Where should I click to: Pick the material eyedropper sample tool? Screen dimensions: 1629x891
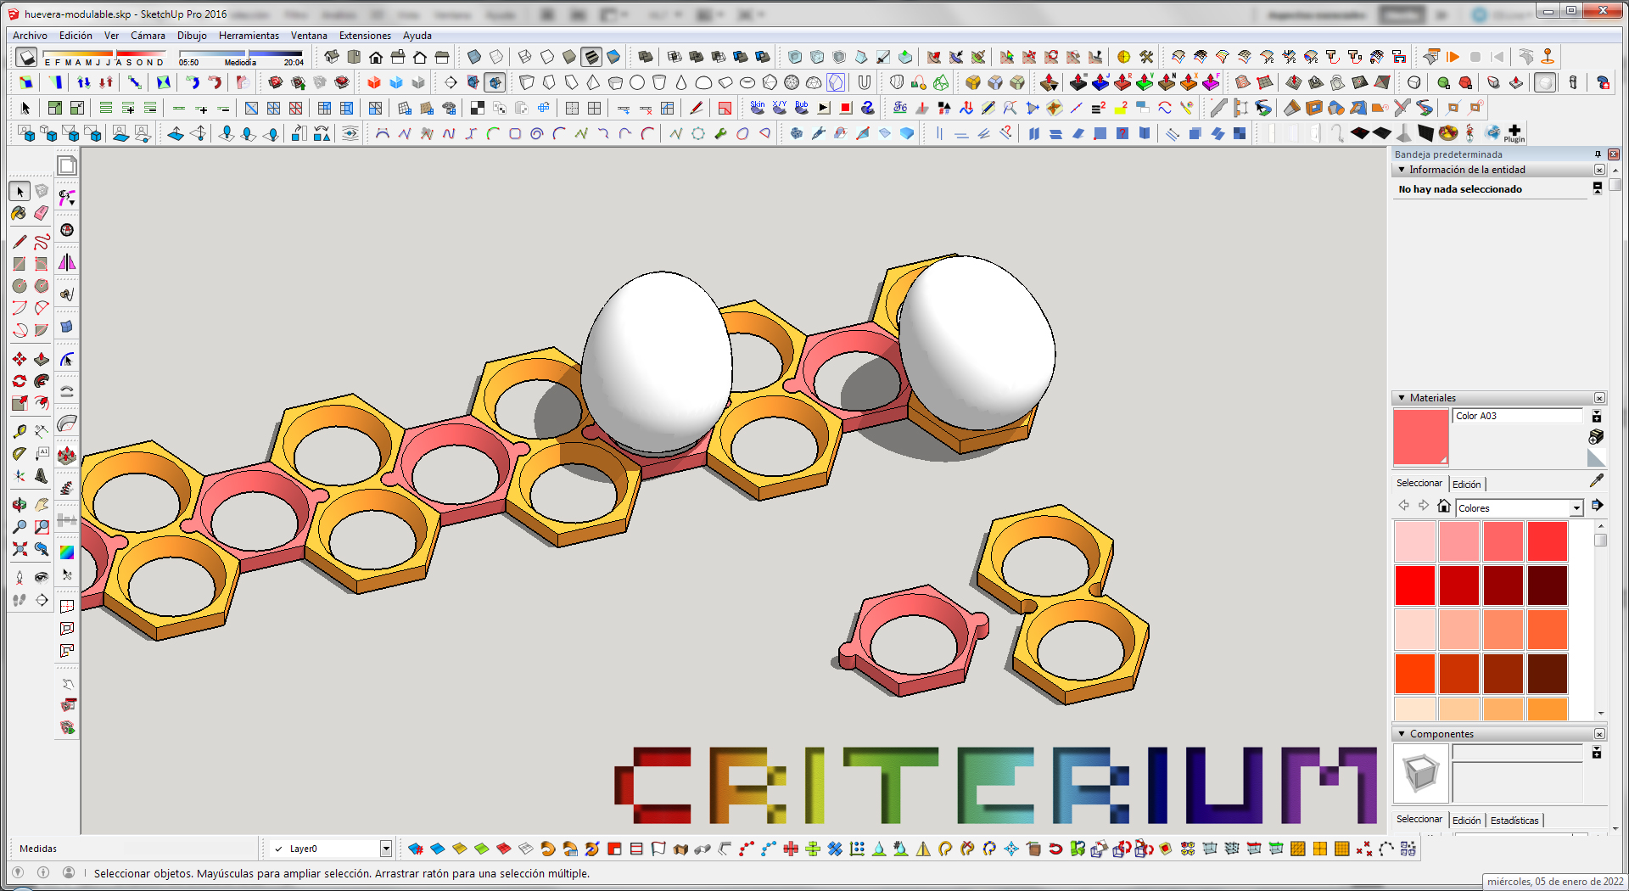(x=1596, y=480)
